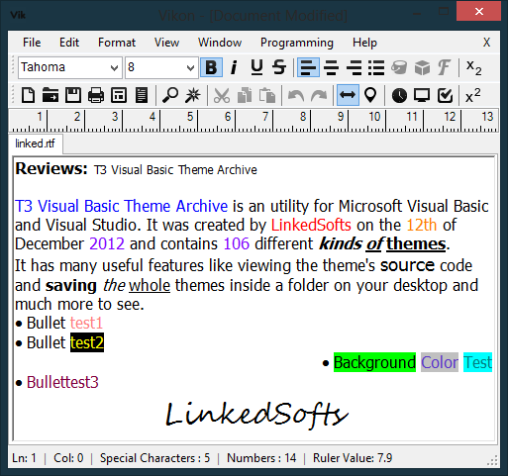Click Ruler Value: 7.9 in status bar
The width and height of the screenshot is (508, 476).
(353, 458)
